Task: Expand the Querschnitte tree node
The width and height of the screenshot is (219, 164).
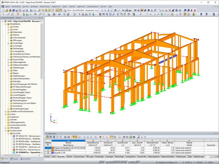Action: click(x=9, y=60)
